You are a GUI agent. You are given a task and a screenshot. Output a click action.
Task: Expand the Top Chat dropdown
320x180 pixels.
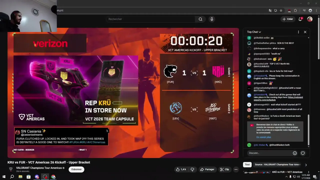coord(254,32)
